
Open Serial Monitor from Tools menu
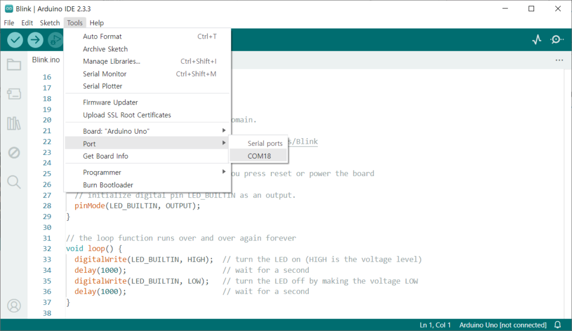point(147,74)
